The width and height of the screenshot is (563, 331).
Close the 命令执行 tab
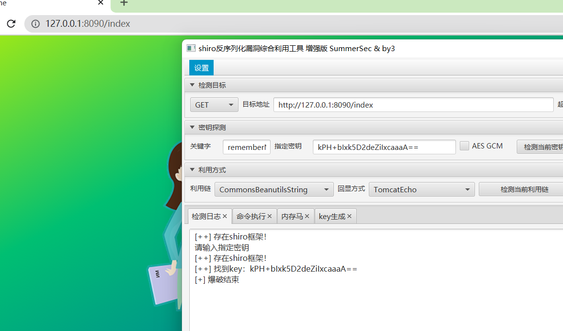coord(270,217)
